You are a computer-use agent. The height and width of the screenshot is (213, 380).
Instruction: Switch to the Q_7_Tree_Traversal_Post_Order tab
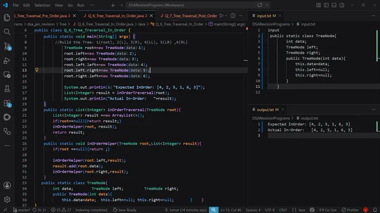[x=188, y=16]
